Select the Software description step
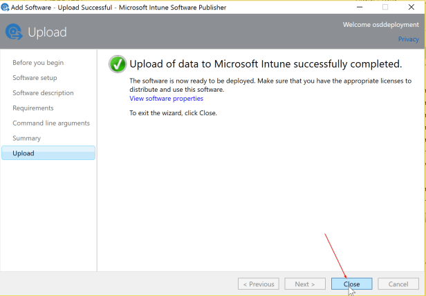This screenshot has height=296, width=426. [x=43, y=93]
